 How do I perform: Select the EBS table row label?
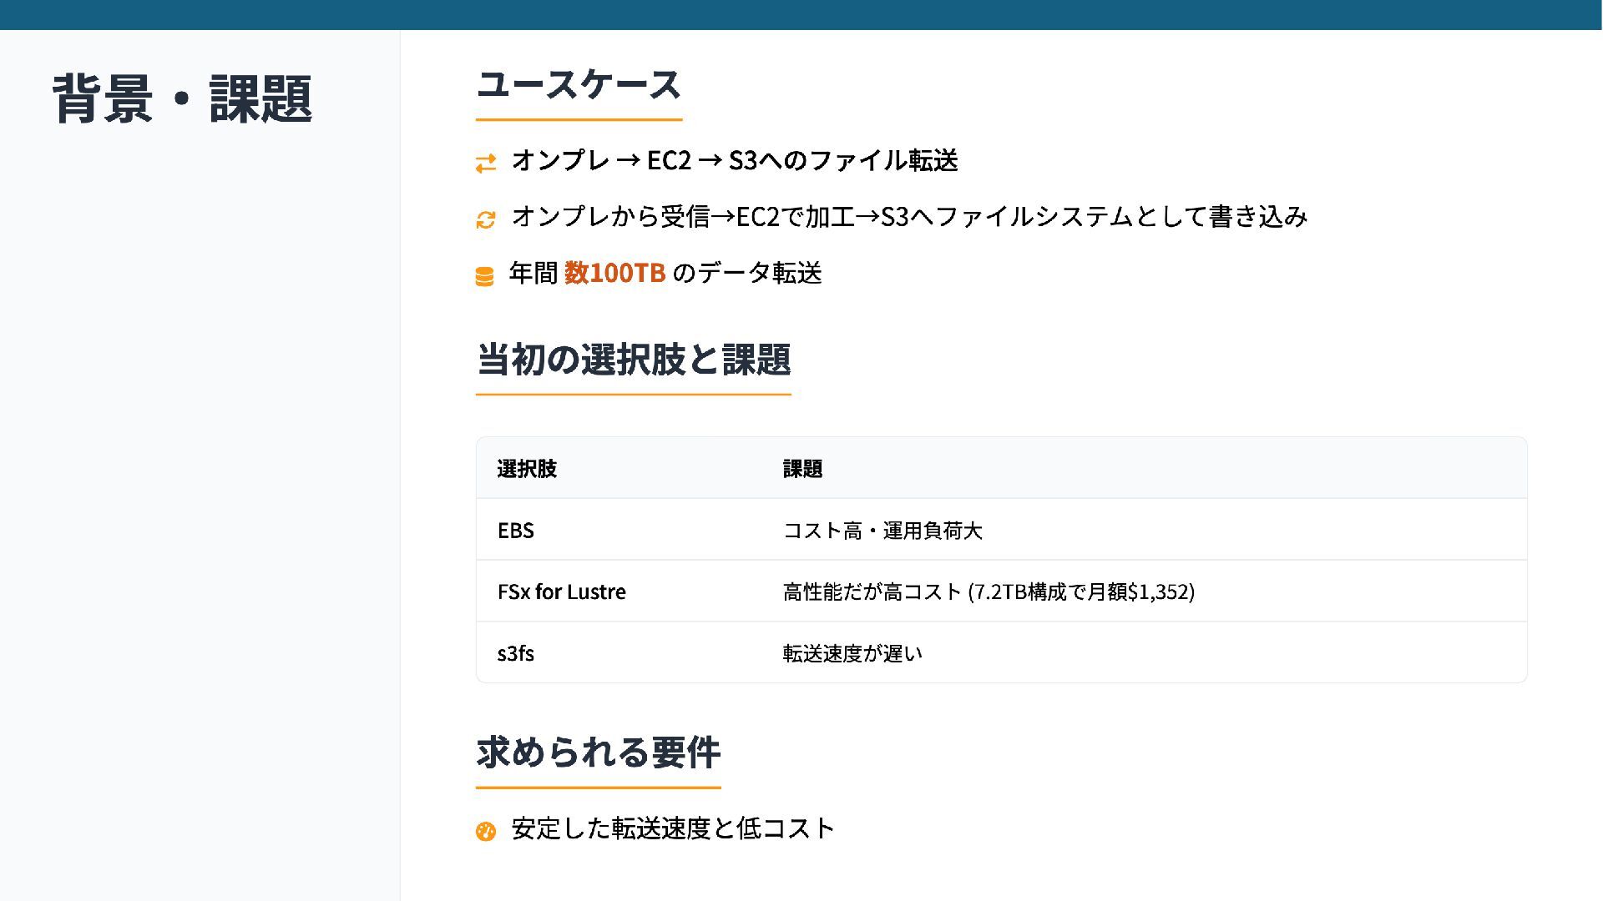[515, 531]
